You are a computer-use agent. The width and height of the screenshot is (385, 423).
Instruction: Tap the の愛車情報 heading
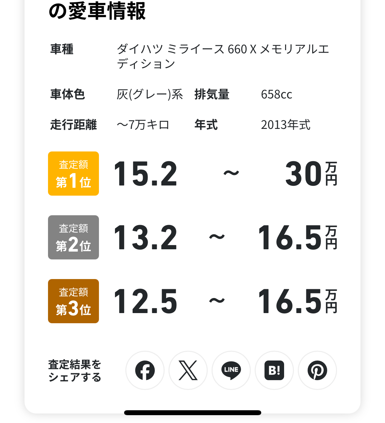pyautogui.click(x=97, y=10)
